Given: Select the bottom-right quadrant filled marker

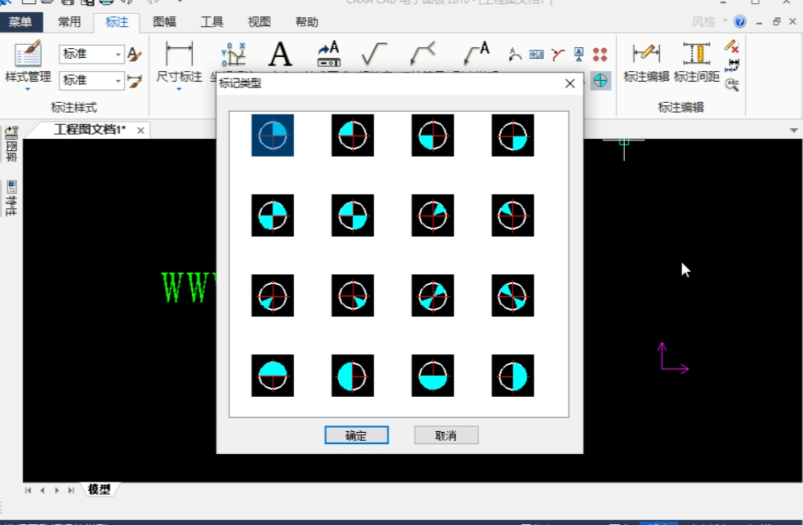Looking at the screenshot, I should (513, 135).
